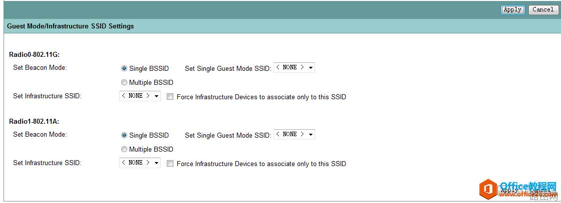Open Radio1 Single Guest Mode SSID dropdown

(294, 134)
